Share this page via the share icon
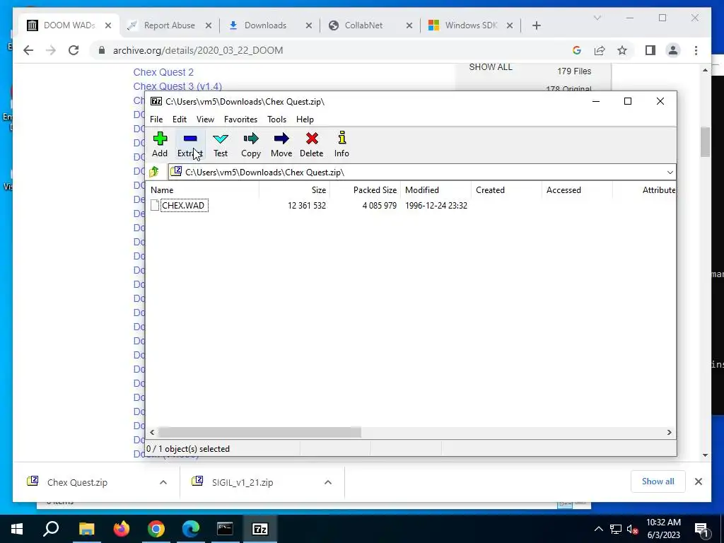This screenshot has width=724, height=543. pos(600,50)
